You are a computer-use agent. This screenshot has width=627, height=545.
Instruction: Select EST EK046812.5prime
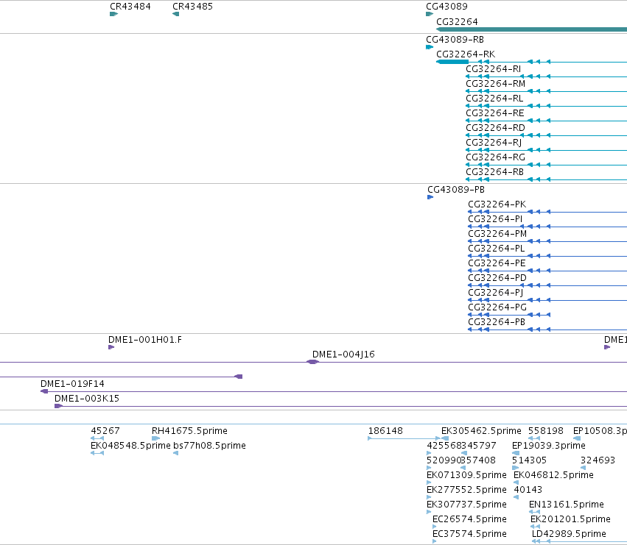click(553, 475)
